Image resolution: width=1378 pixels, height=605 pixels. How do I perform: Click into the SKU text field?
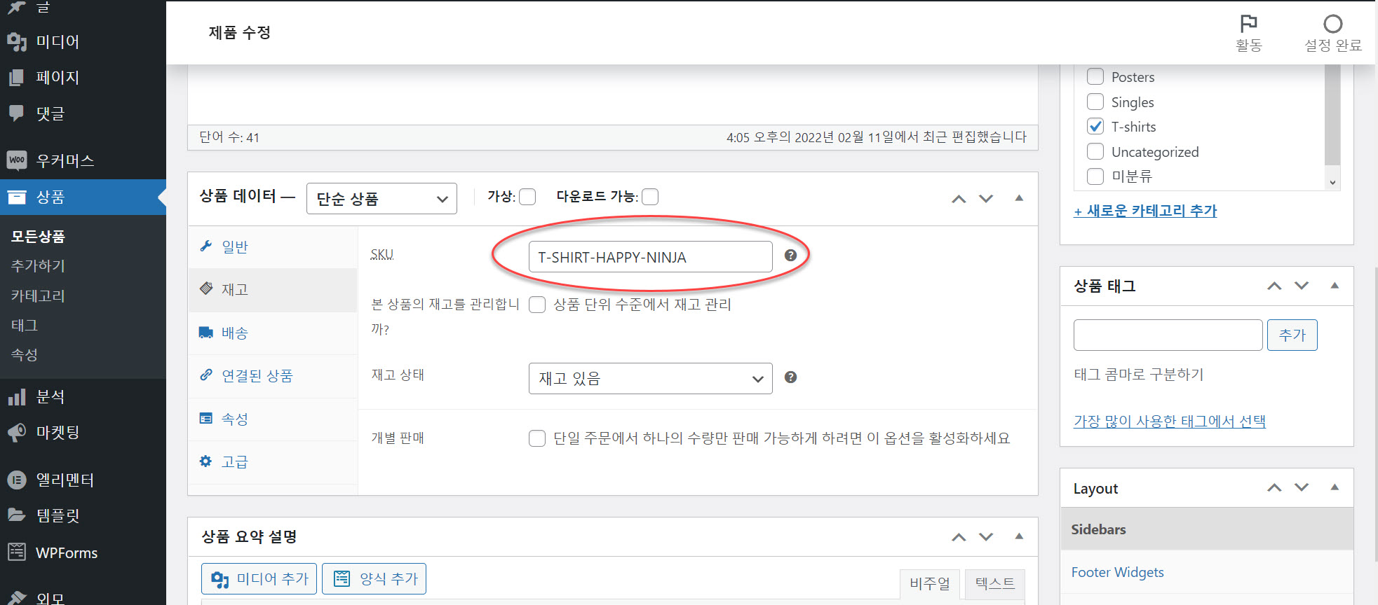[x=650, y=257]
